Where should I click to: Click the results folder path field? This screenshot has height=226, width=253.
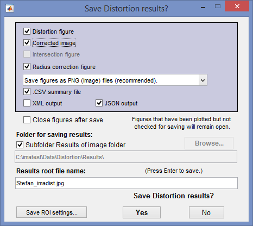tap(126, 157)
